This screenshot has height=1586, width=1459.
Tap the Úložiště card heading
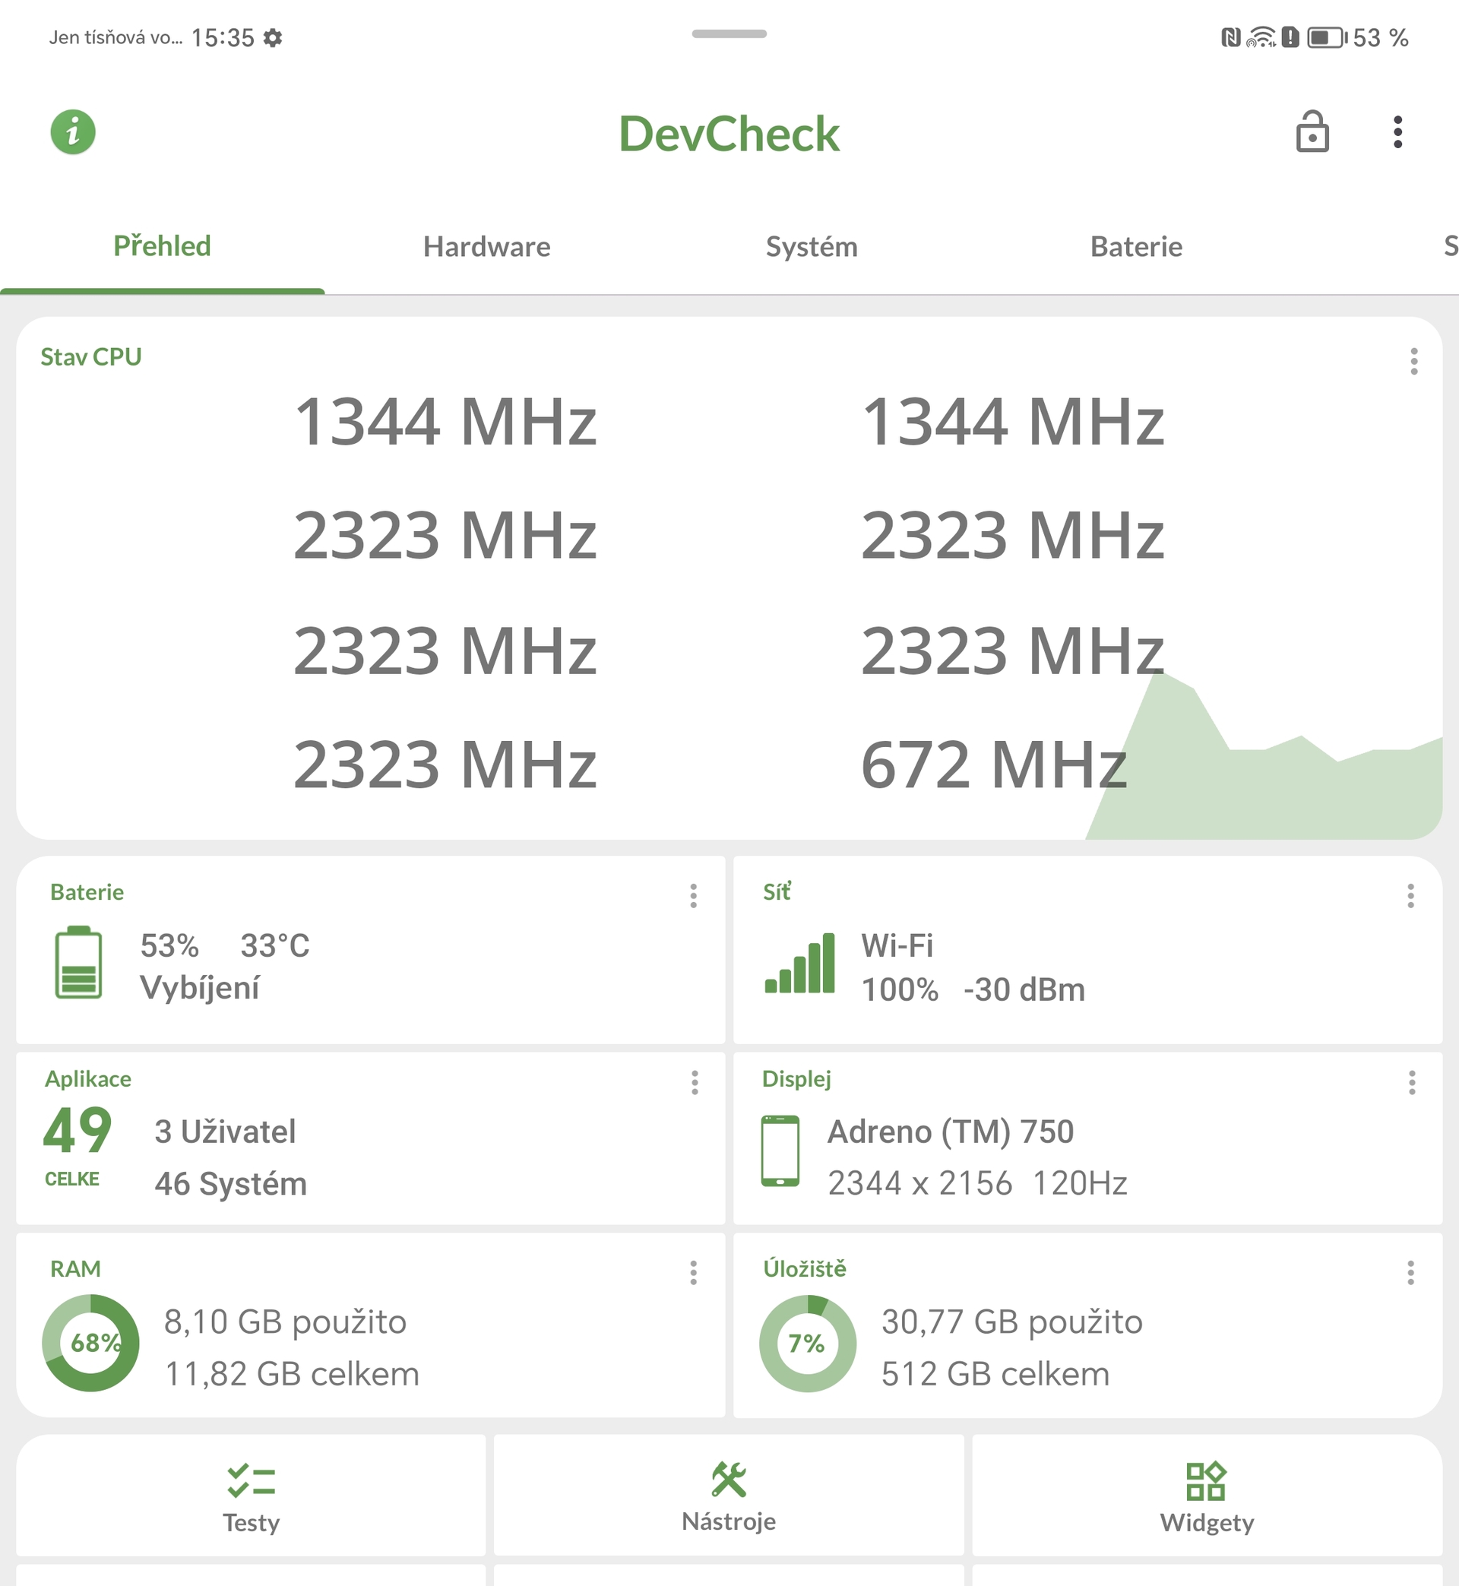pyautogui.click(x=805, y=1268)
